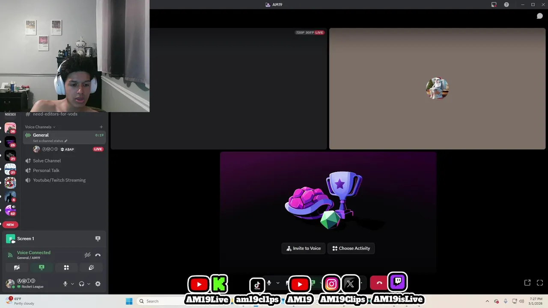Click the LIVE badge beside AM19 user
548x308 pixels.
pyautogui.click(x=98, y=149)
